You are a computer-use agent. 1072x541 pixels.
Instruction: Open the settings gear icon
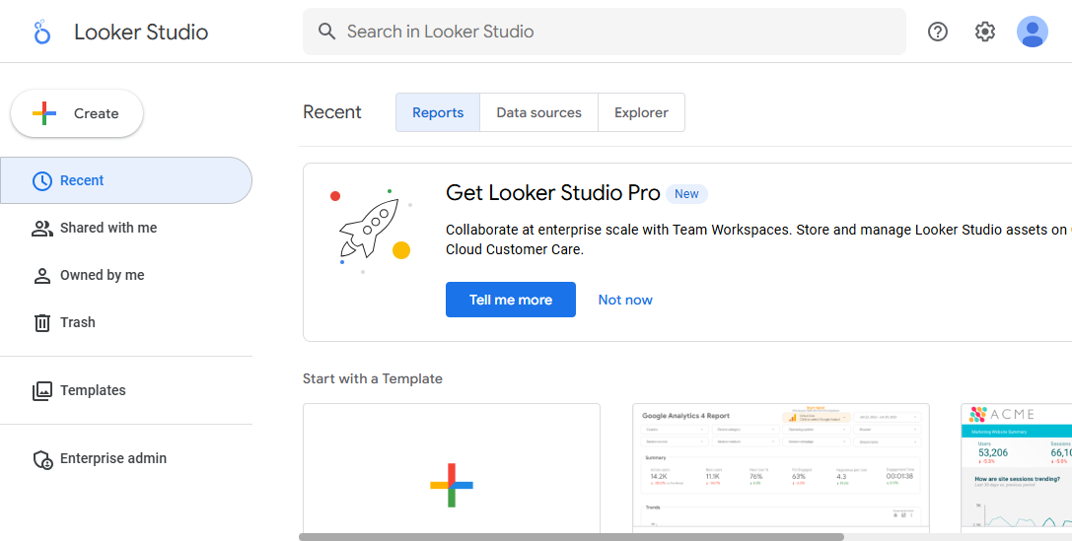[x=984, y=32]
